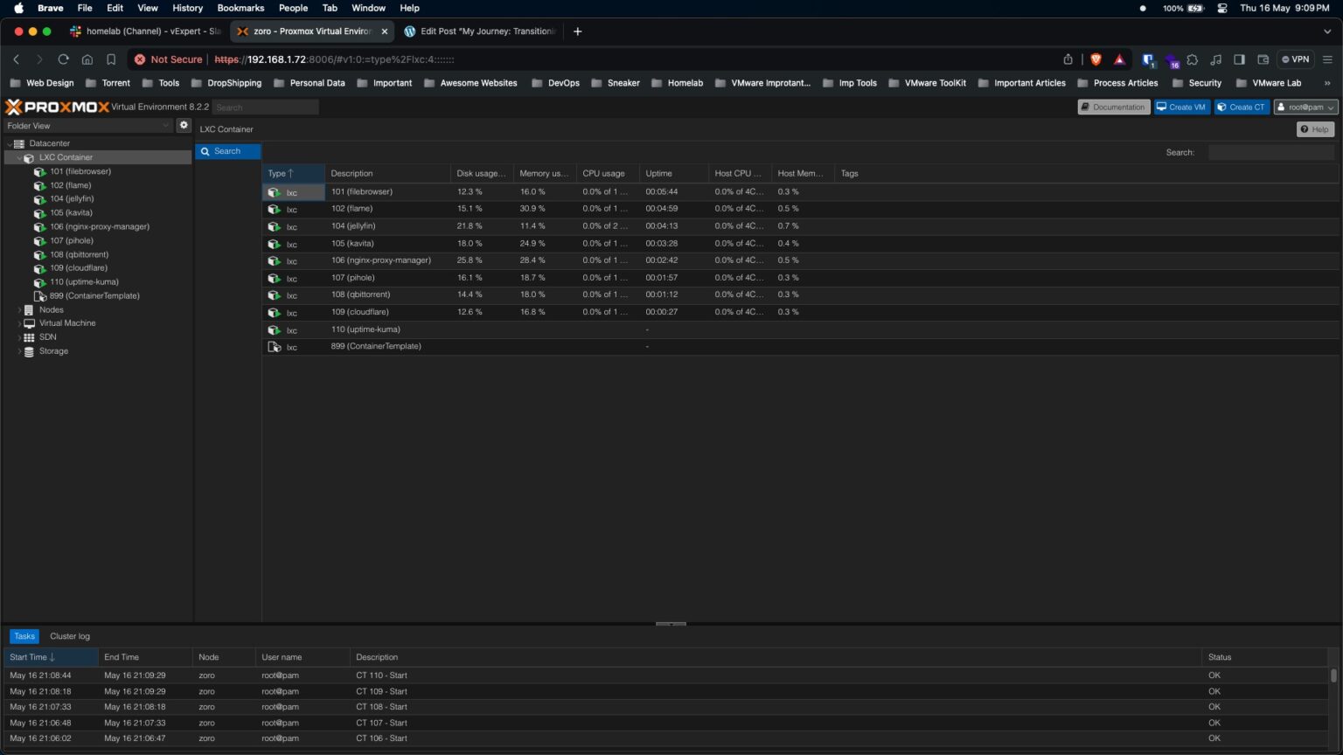Expand the Nodes tree item
Screen dimensions: 1343x755
(x=19, y=310)
